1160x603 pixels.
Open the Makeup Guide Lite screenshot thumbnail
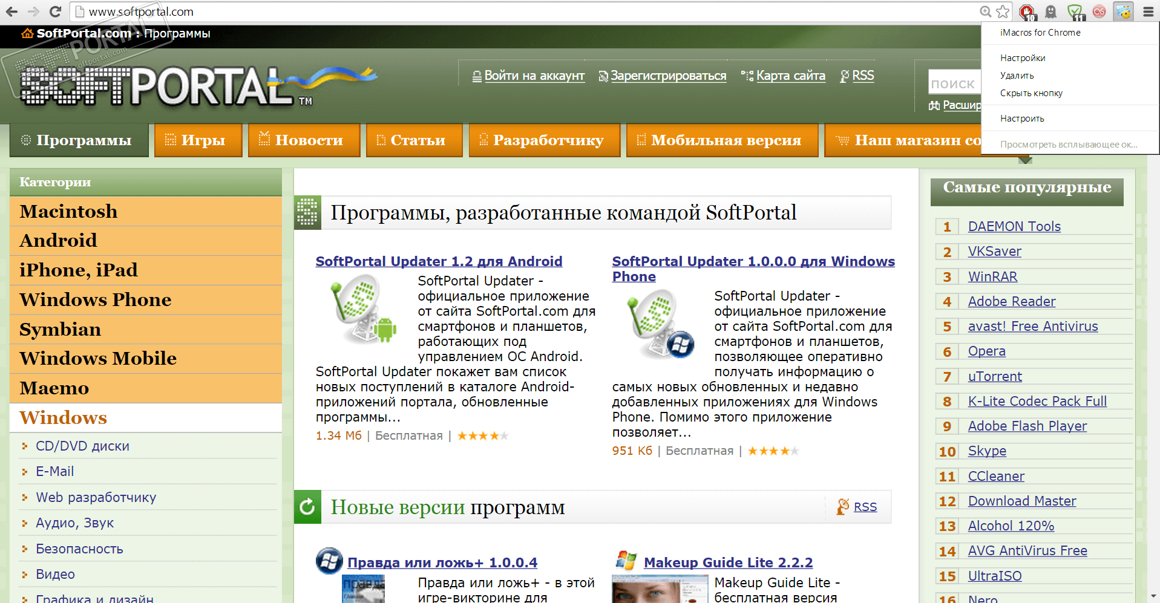(x=660, y=589)
